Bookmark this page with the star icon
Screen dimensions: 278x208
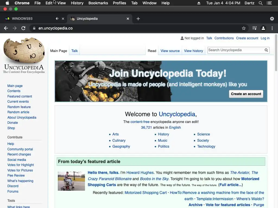click(244, 28)
